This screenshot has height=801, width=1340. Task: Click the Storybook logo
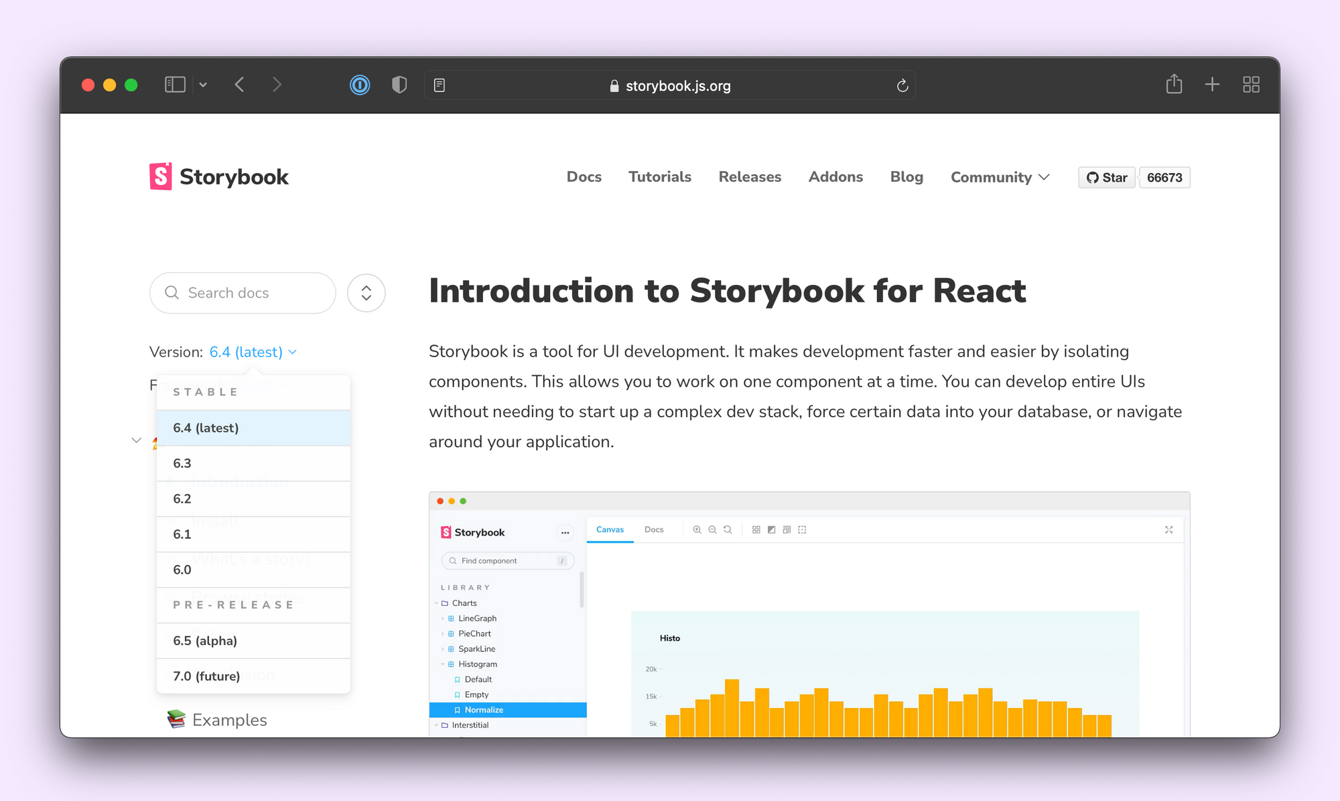(x=219, y=177)
